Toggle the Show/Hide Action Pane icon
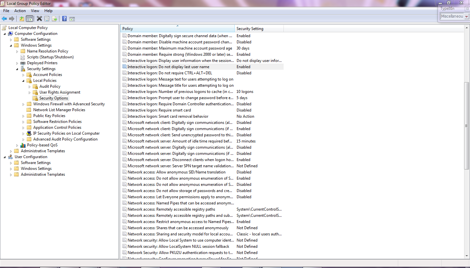 [x=72, y=19]
